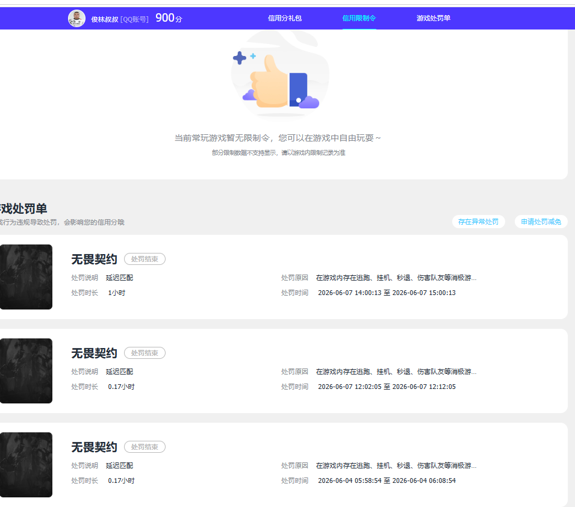Click the message 当前常玩游戏暂无限制令
This screenshot has width=575, height=507.
(x=278, y=138)
